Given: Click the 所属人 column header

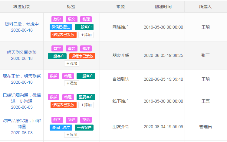Looking at the screenshot, I should (206, 7).
